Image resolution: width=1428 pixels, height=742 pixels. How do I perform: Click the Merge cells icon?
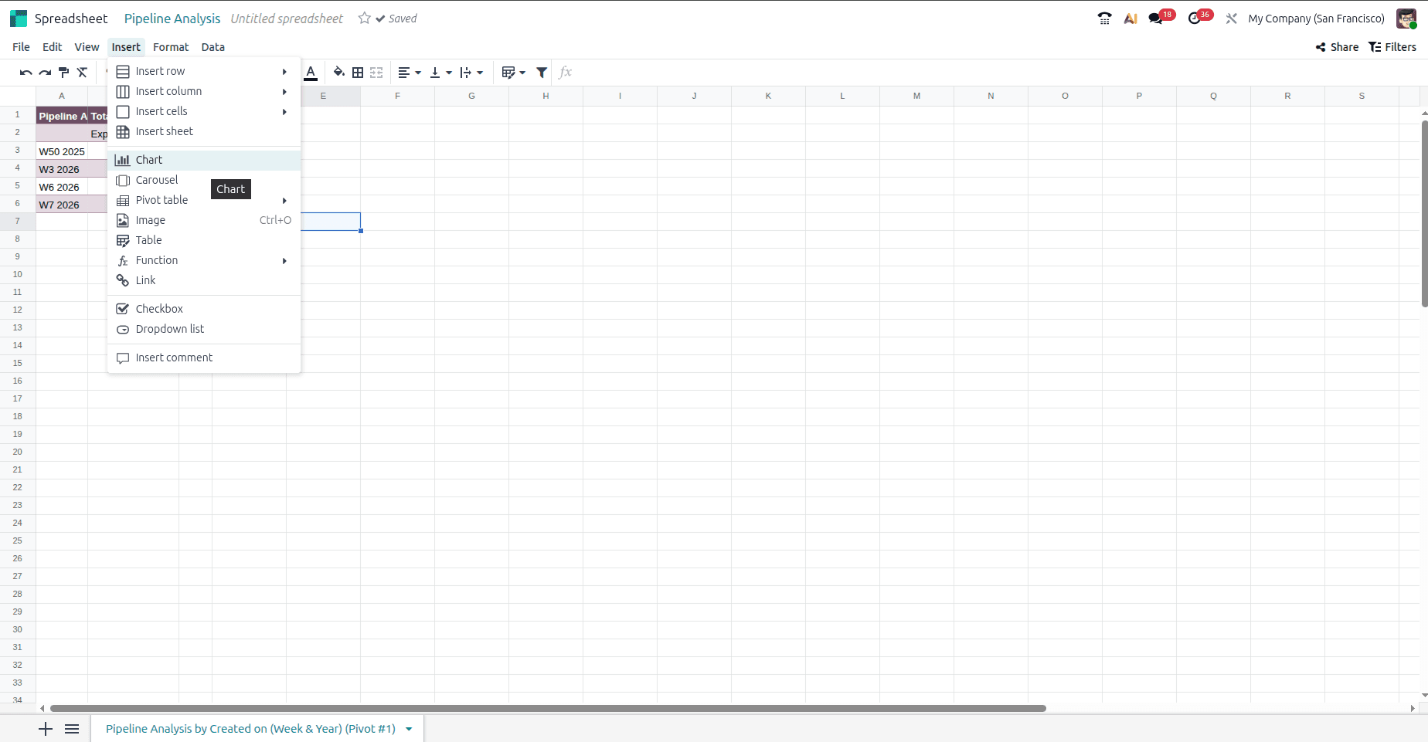(x=376, y=73)
